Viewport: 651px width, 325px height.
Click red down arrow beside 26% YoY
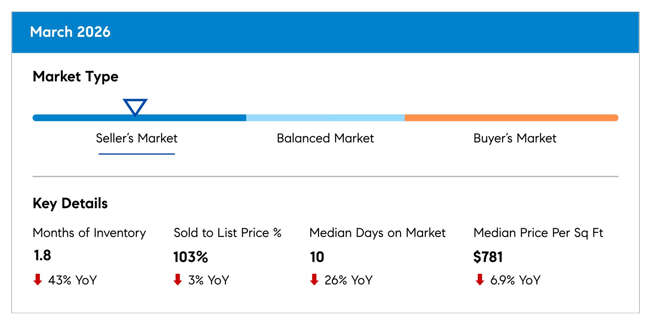coord(314,280)
